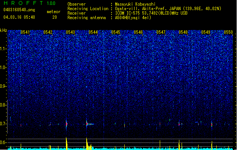Select location text Ogata-vill. Akita-Pref. JAPAN
The height and width of the screenshot is (150, 237).
(x=148, y=9)
